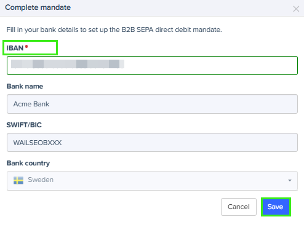Click the IBAN field label
304x230 pixels.
(15, 48)
